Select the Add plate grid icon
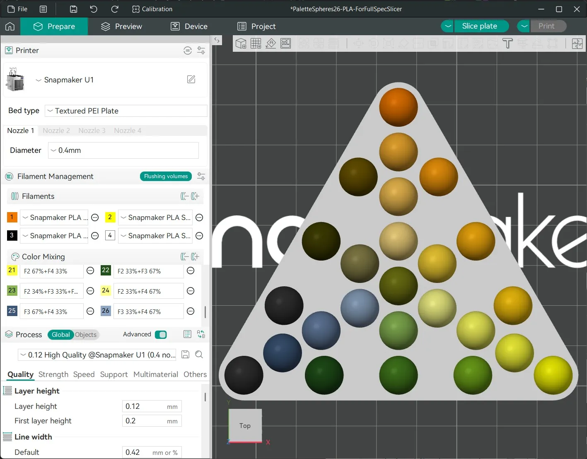Viewport: 587px width, 459px height. pyautogui.click(x=256, y=43)
